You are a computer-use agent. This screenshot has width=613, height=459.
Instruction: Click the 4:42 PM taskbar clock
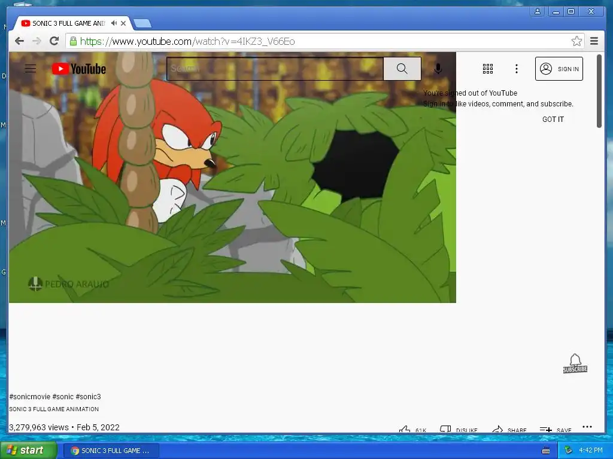[591, 450]
